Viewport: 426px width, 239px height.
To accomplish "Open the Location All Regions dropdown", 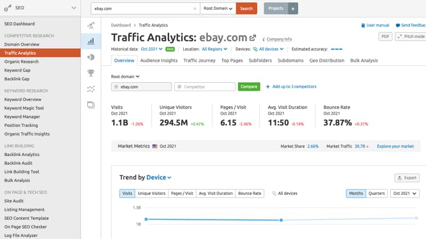I will pyautogui.click(x=215, y=49).
